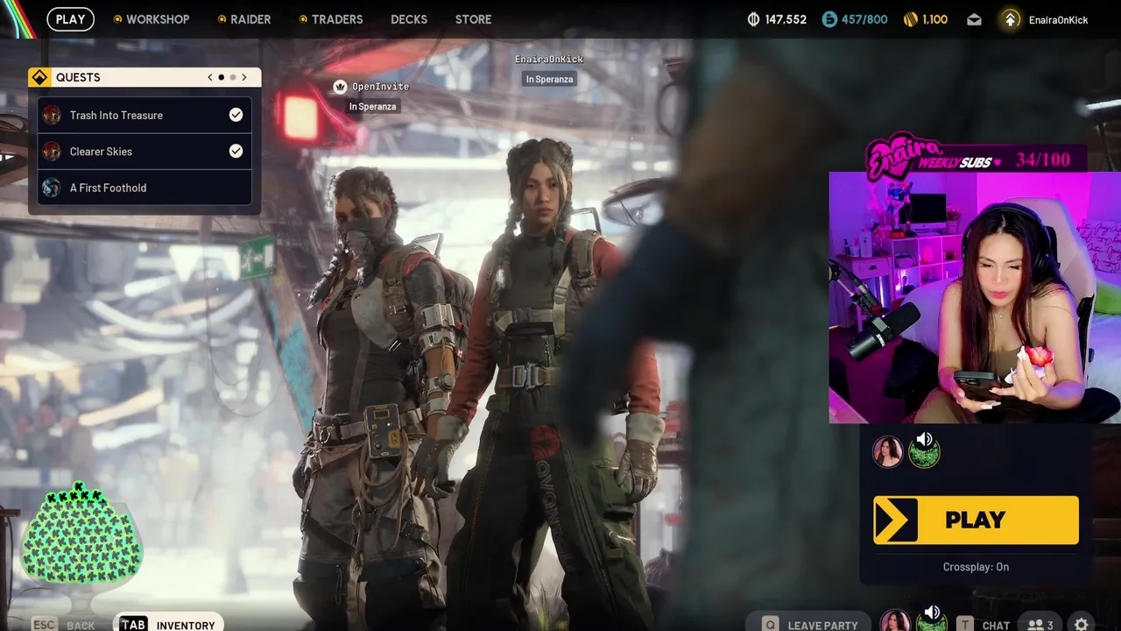The width and height of the screenshot is (1121, 631).
Task: Open settings with the gear icon
Action: (x=1082, y=625)
